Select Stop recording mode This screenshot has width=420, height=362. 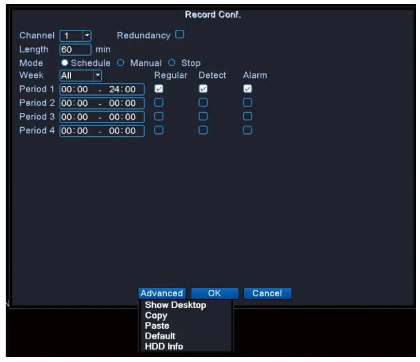172,63
